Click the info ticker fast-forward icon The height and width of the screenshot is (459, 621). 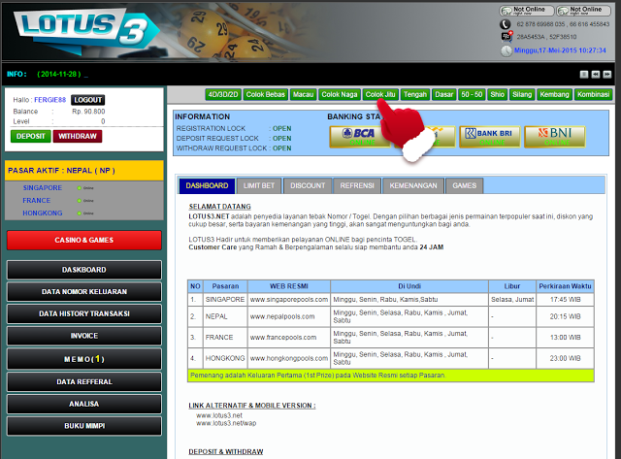click(x=606, y=74)
